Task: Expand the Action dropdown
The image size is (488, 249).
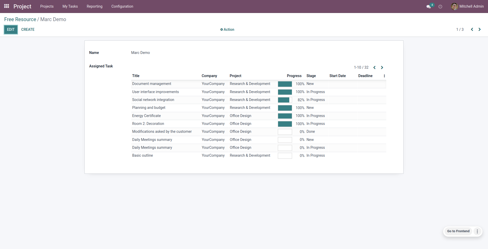Action: [x=227, y=30]
